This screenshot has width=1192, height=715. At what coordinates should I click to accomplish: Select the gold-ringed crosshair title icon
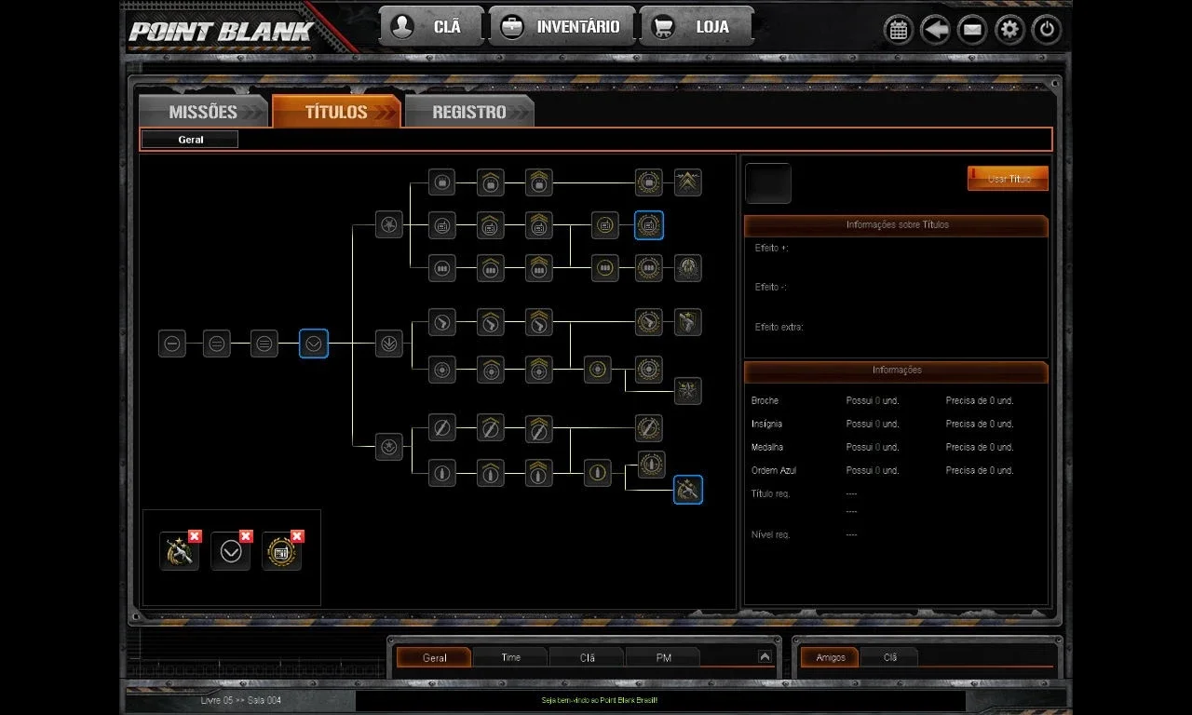pyautogui.click(x=598, y=369)
